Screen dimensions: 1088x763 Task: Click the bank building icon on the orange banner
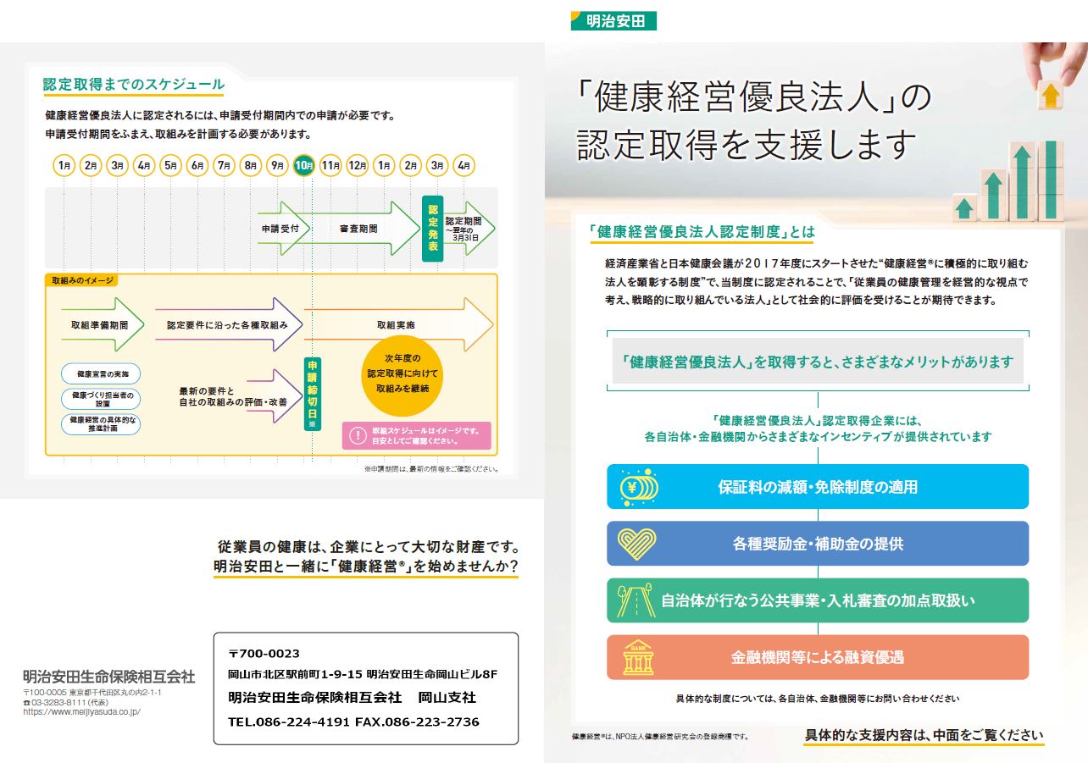[639, 657]
